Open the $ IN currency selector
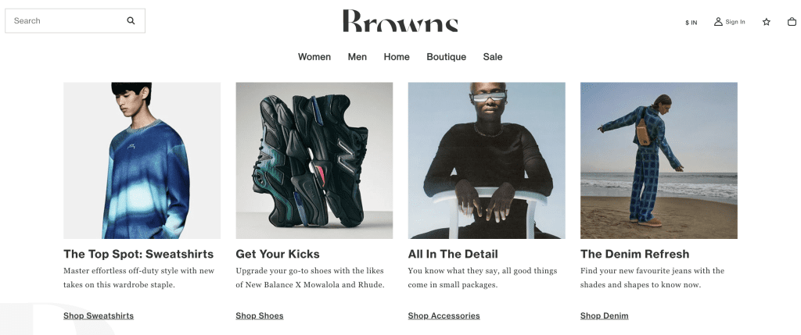The image size is (801, 335). pos(691,23)
